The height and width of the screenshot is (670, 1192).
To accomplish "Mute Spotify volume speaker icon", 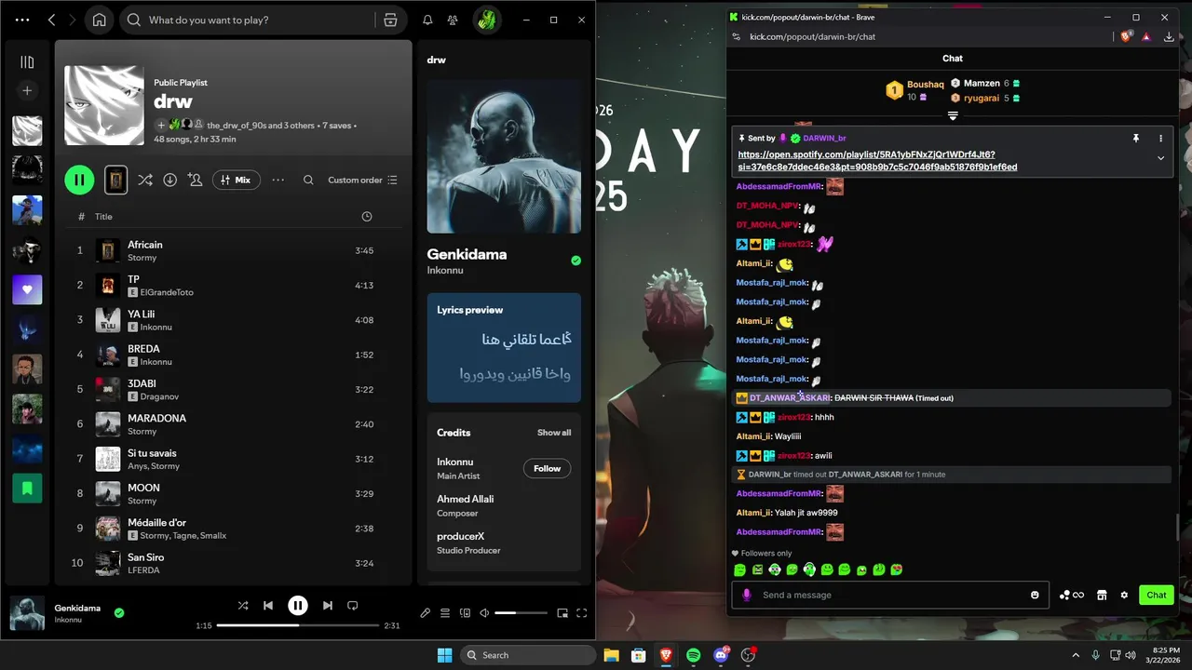I will (484, 612).
